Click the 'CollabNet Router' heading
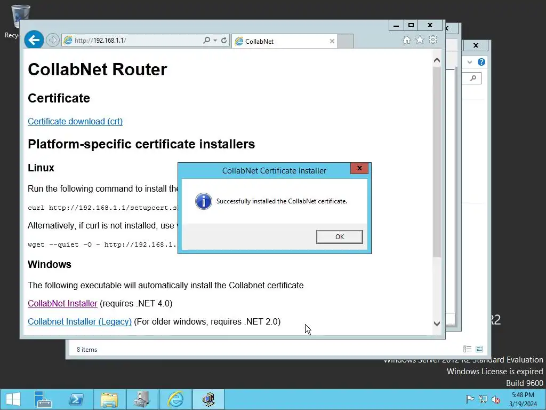This screenshot has height=410, width=546. [98, 69]
